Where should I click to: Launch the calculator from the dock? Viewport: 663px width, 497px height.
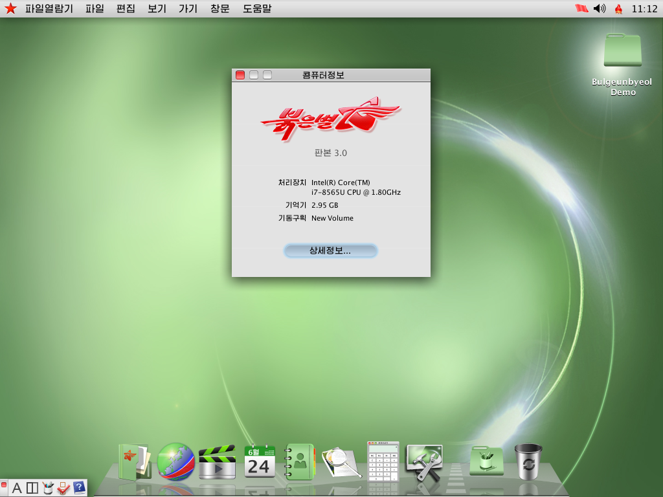tap(383, 461)
